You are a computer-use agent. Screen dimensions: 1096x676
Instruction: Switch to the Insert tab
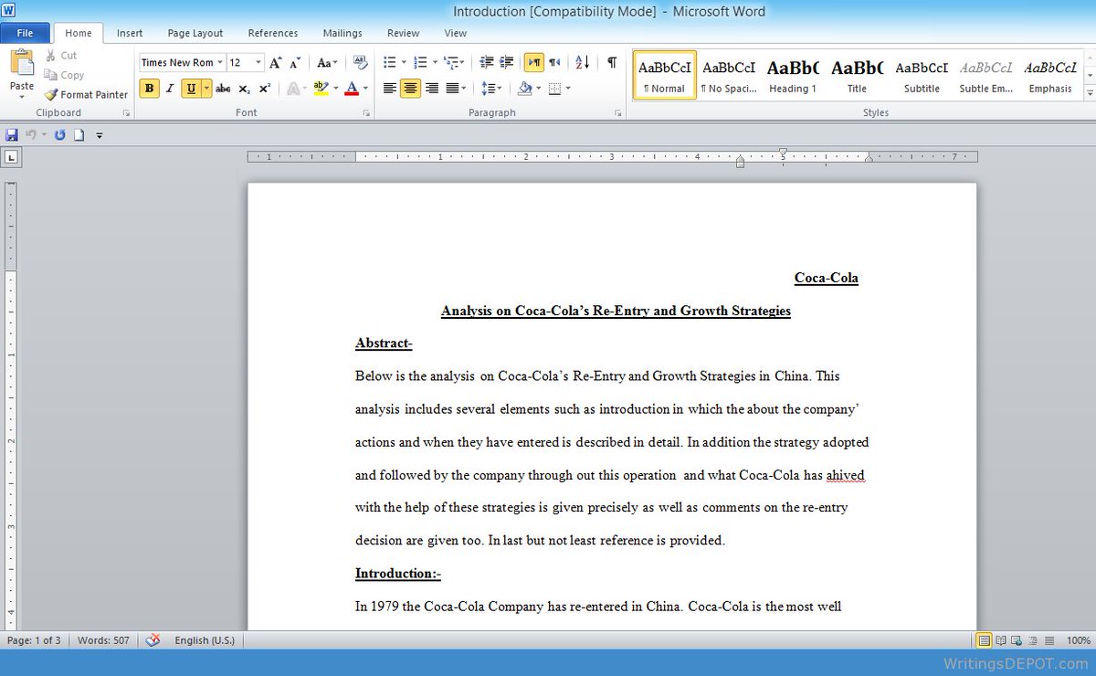tap(130, 33)
